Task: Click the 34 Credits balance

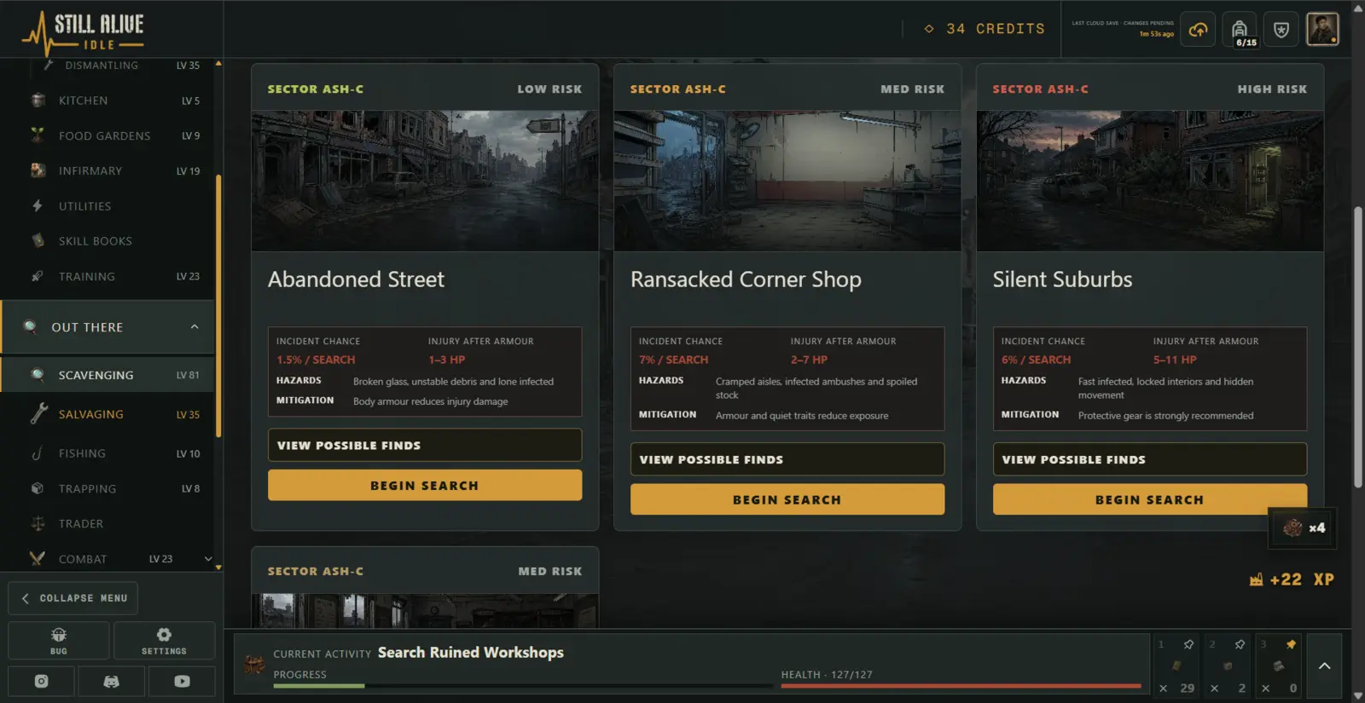Action: [x=985, y=29]
